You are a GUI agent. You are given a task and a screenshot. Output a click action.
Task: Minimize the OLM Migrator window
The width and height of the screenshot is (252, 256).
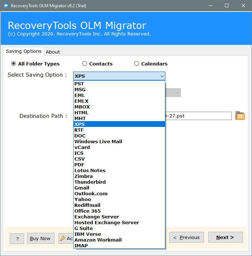210,5
